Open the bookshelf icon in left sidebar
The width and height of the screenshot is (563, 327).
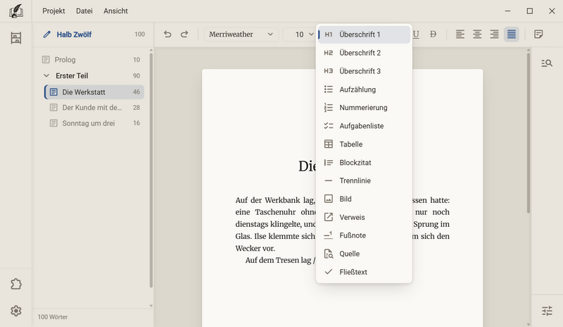point(15,38)
